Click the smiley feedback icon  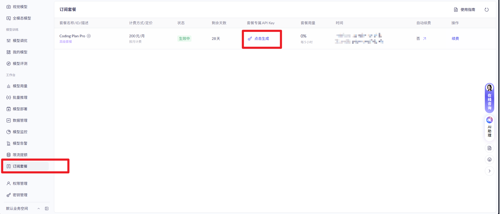489,160
